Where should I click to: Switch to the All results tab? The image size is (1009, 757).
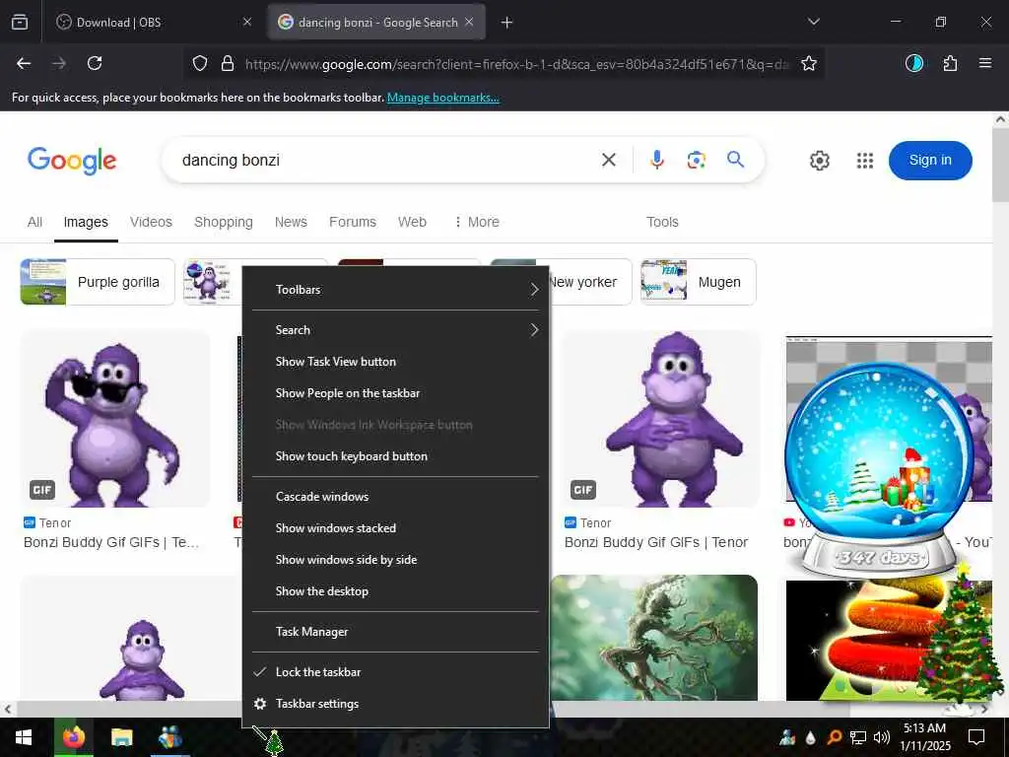click(x=34, y=222)
